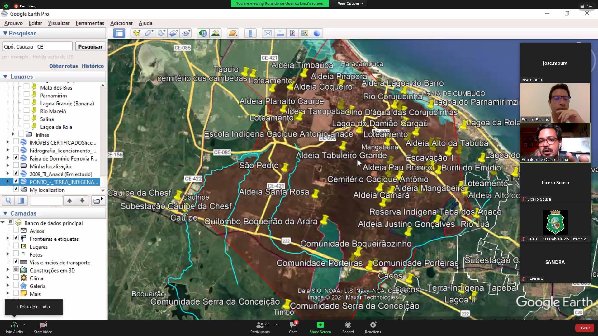Screen dimensions: 598x336
Task: Click the search field containing Cipó, Caucaia - CE
Action: (x=37, y=47)
